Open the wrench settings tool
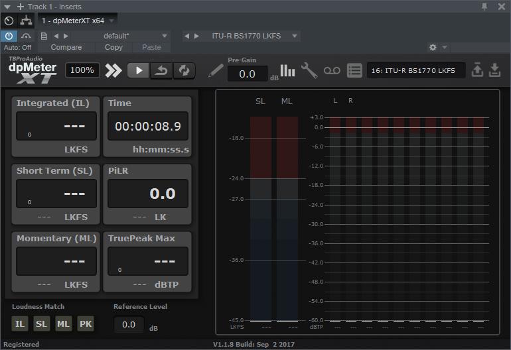The image size is (511, 350). (x=309, y=70)
